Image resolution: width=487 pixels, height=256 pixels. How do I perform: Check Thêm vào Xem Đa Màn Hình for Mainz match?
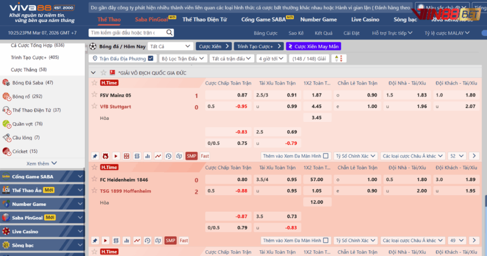326,156
